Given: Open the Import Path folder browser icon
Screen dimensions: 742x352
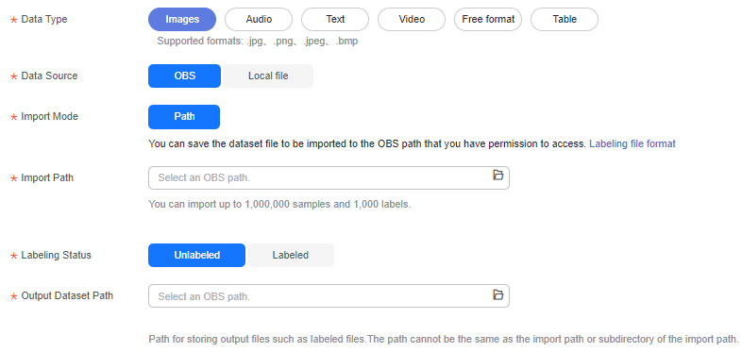Looking at the screenshot, I should coord(497,176).
